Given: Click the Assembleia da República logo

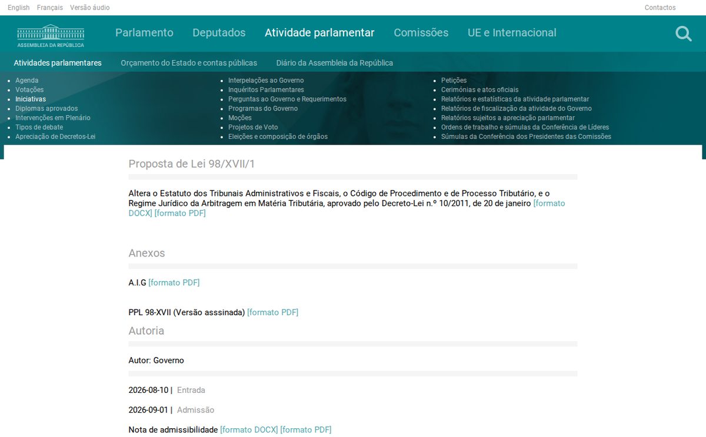Looking at the screenshot, I should tap(51, 35).
